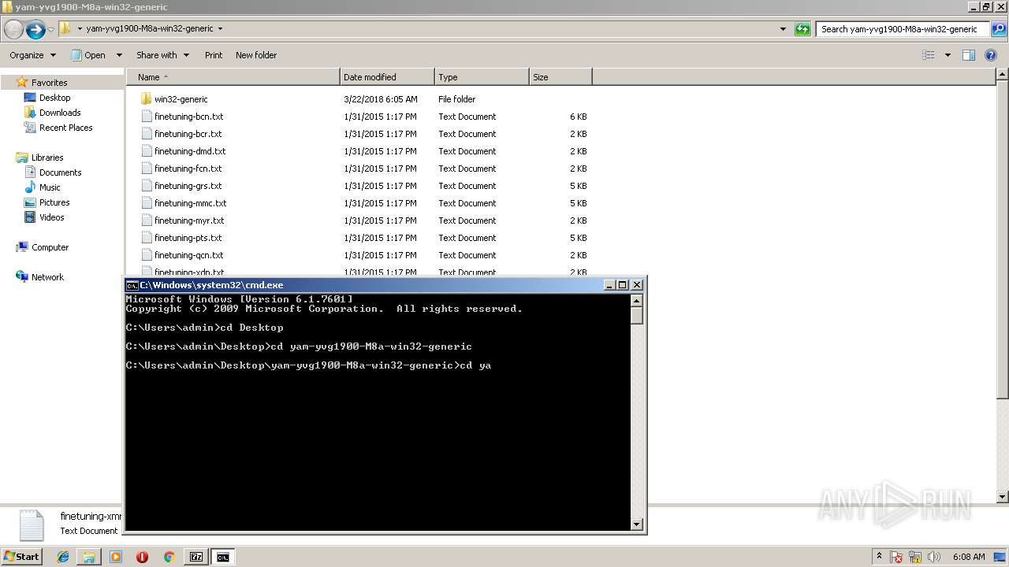Open Videos library
1009x567 pixels.
[x=51, y=217]
